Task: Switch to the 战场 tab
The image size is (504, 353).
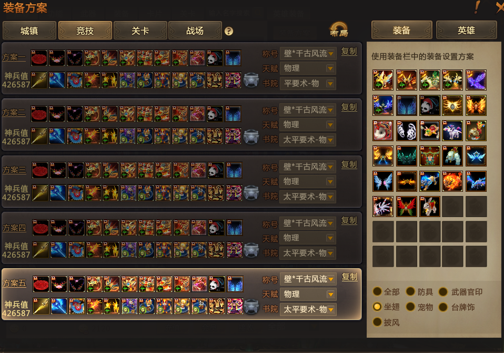Action: [195, 31]
